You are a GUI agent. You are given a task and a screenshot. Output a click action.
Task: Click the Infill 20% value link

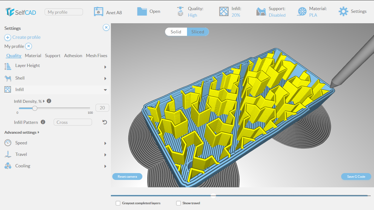pyautogui.click(x=236, y=15)
